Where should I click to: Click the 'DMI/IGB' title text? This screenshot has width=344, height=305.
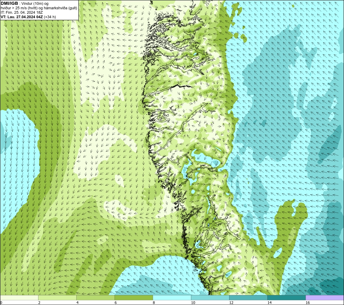pos(9,3)
